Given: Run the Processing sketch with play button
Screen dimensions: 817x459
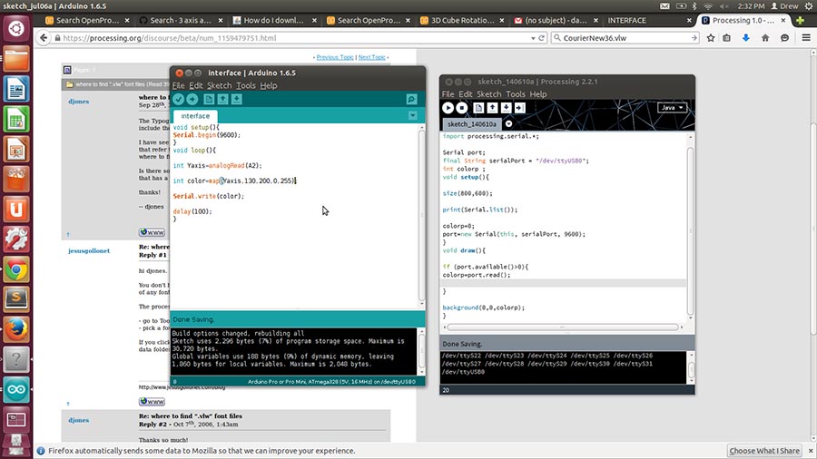Looking at the screenshot, I should click(448, 108).
